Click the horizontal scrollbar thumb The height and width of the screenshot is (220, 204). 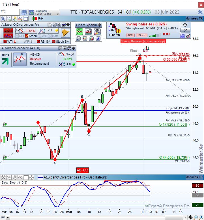(x=174, y=218)
